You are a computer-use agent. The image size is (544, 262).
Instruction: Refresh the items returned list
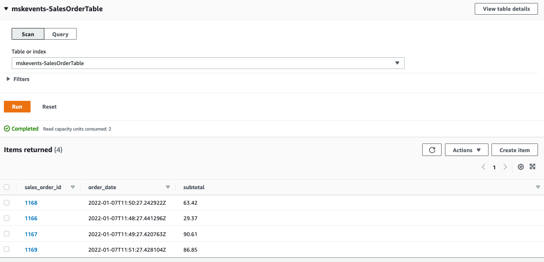click(432, 150)
